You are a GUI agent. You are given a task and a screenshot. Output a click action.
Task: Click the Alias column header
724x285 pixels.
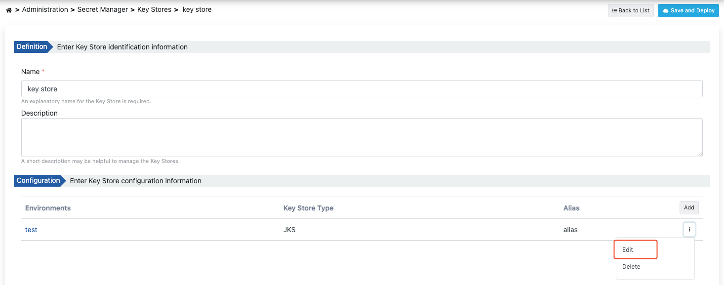571,208
